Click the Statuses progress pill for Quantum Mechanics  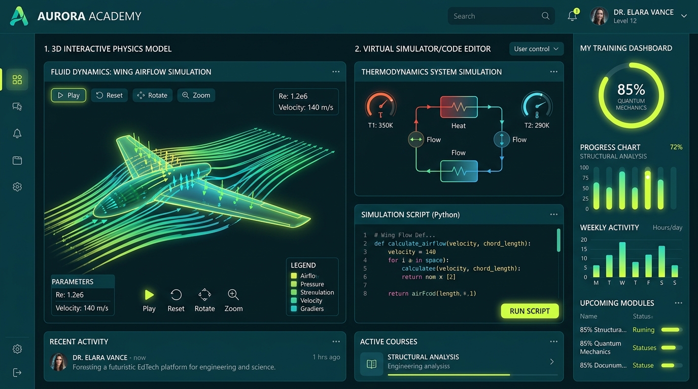tap(672, 347)
